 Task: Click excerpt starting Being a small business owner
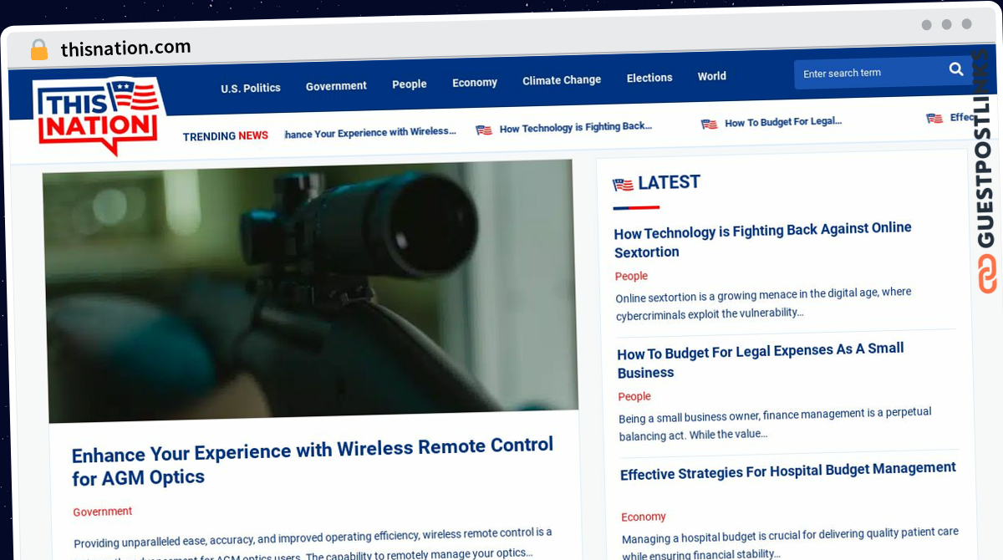(775, 423)
